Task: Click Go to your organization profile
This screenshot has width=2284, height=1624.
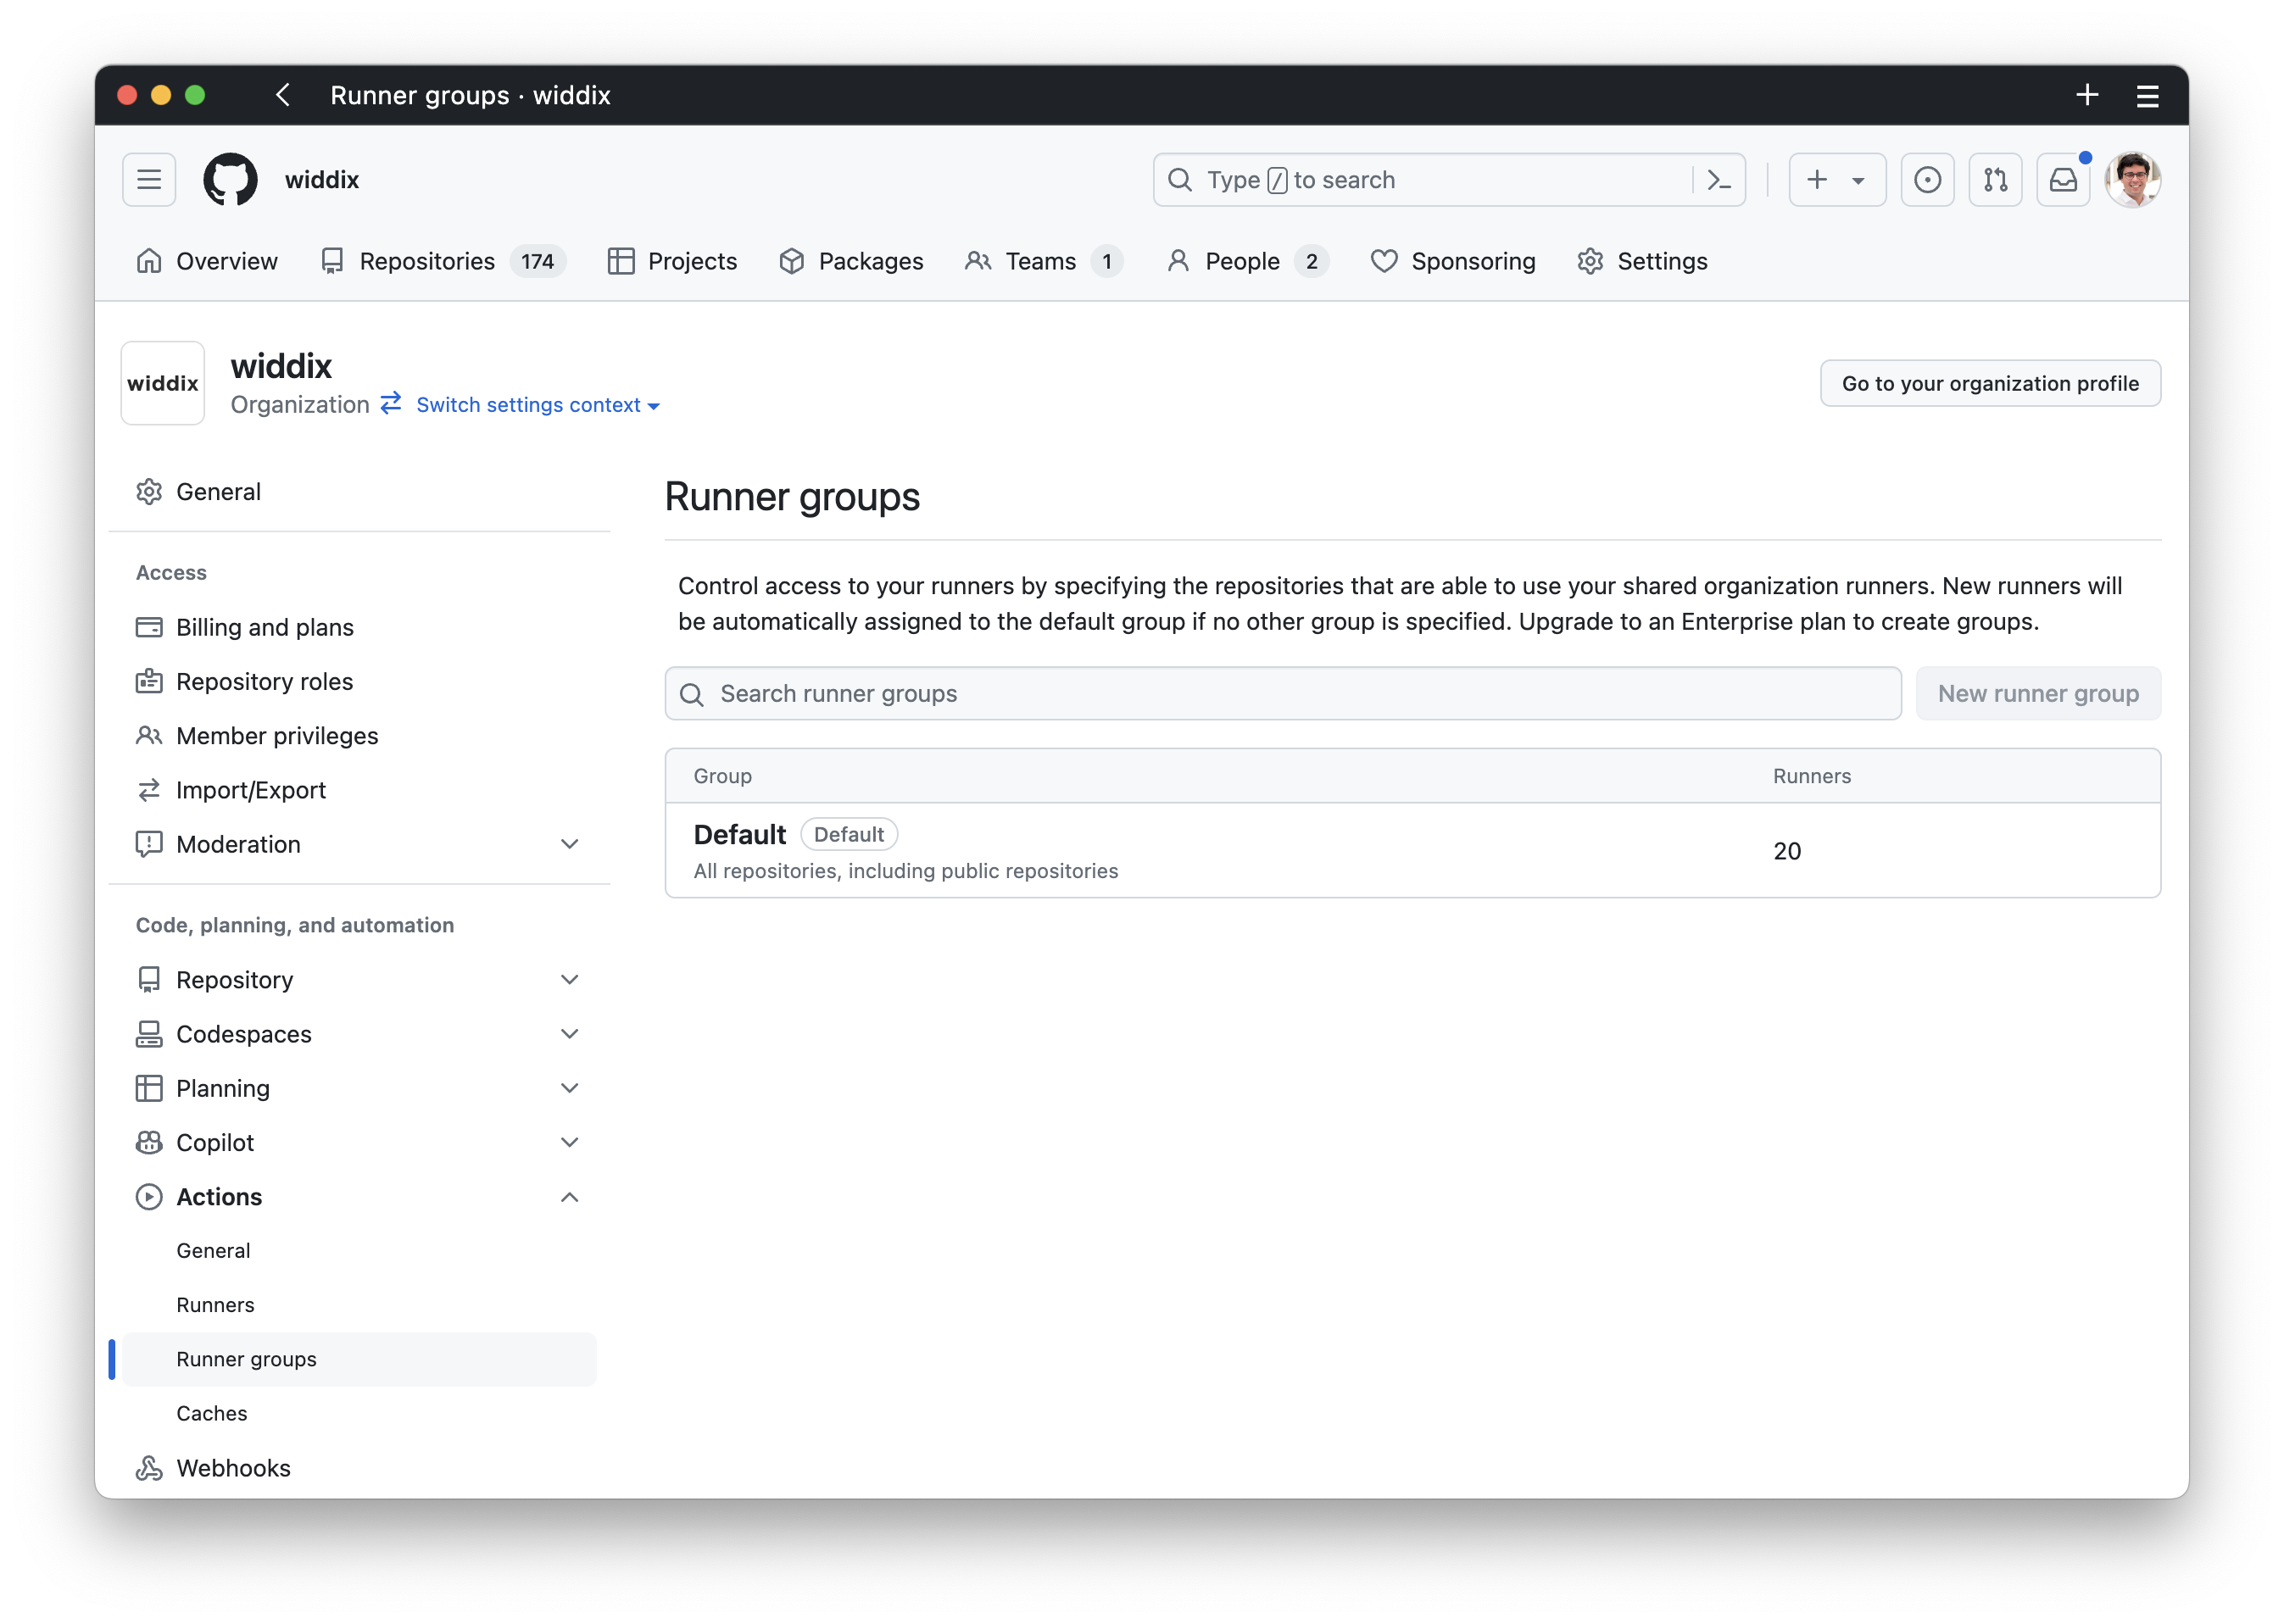Action: point(1991,383)
